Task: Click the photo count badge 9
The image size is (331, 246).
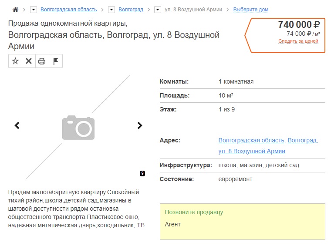Action: [x=142, y=173]
